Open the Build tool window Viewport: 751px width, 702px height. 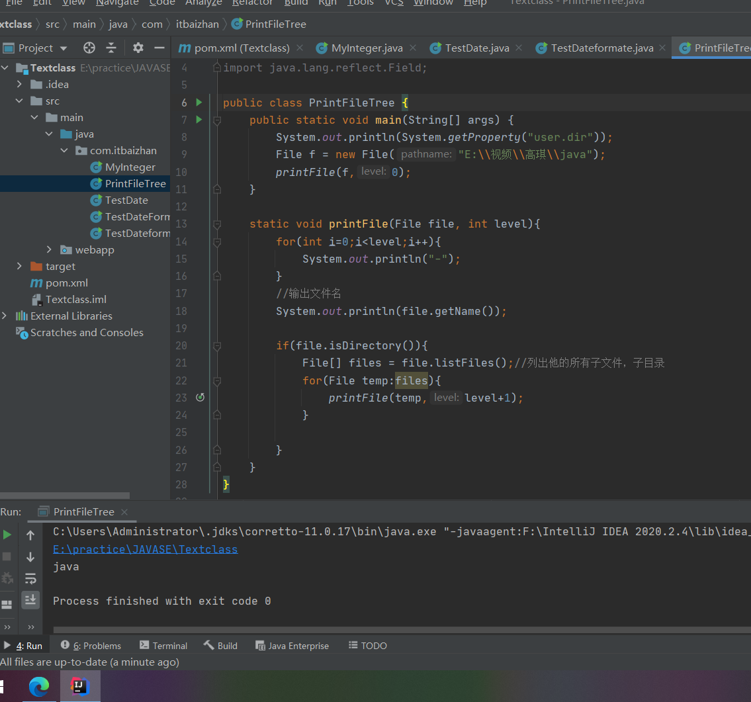(220, 646)
